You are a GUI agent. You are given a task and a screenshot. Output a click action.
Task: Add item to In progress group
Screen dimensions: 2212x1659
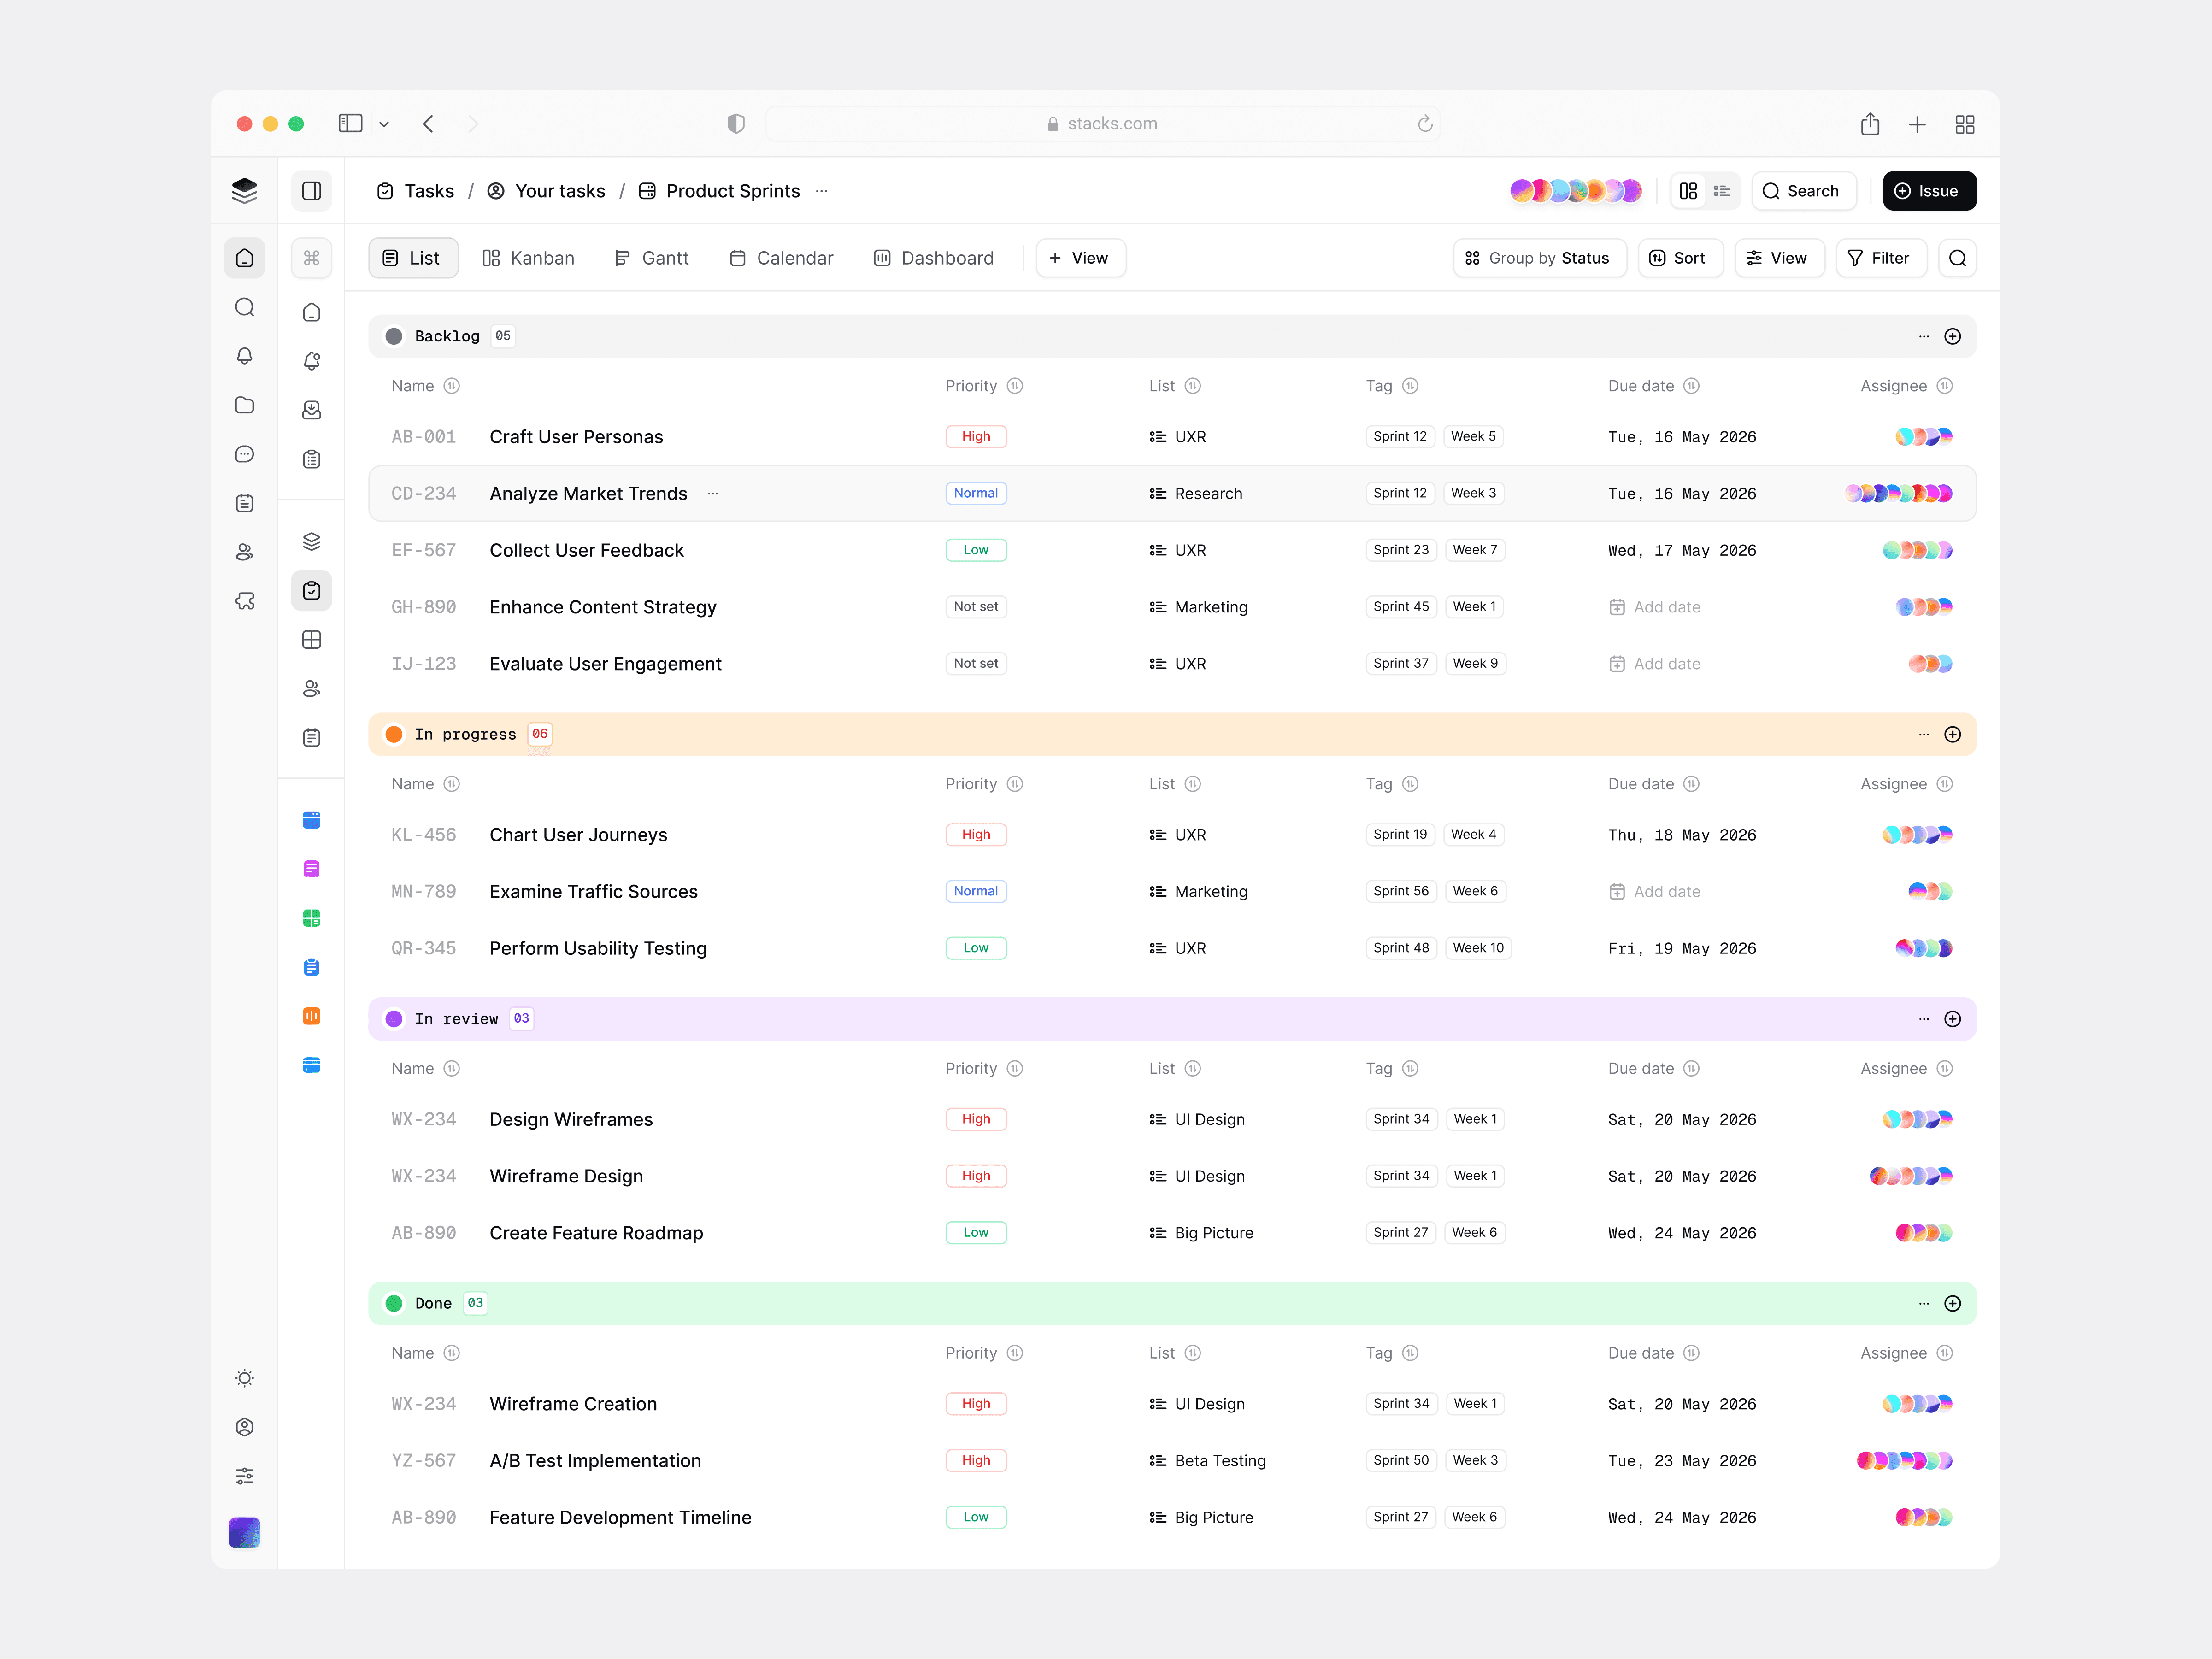(1952, 734)
